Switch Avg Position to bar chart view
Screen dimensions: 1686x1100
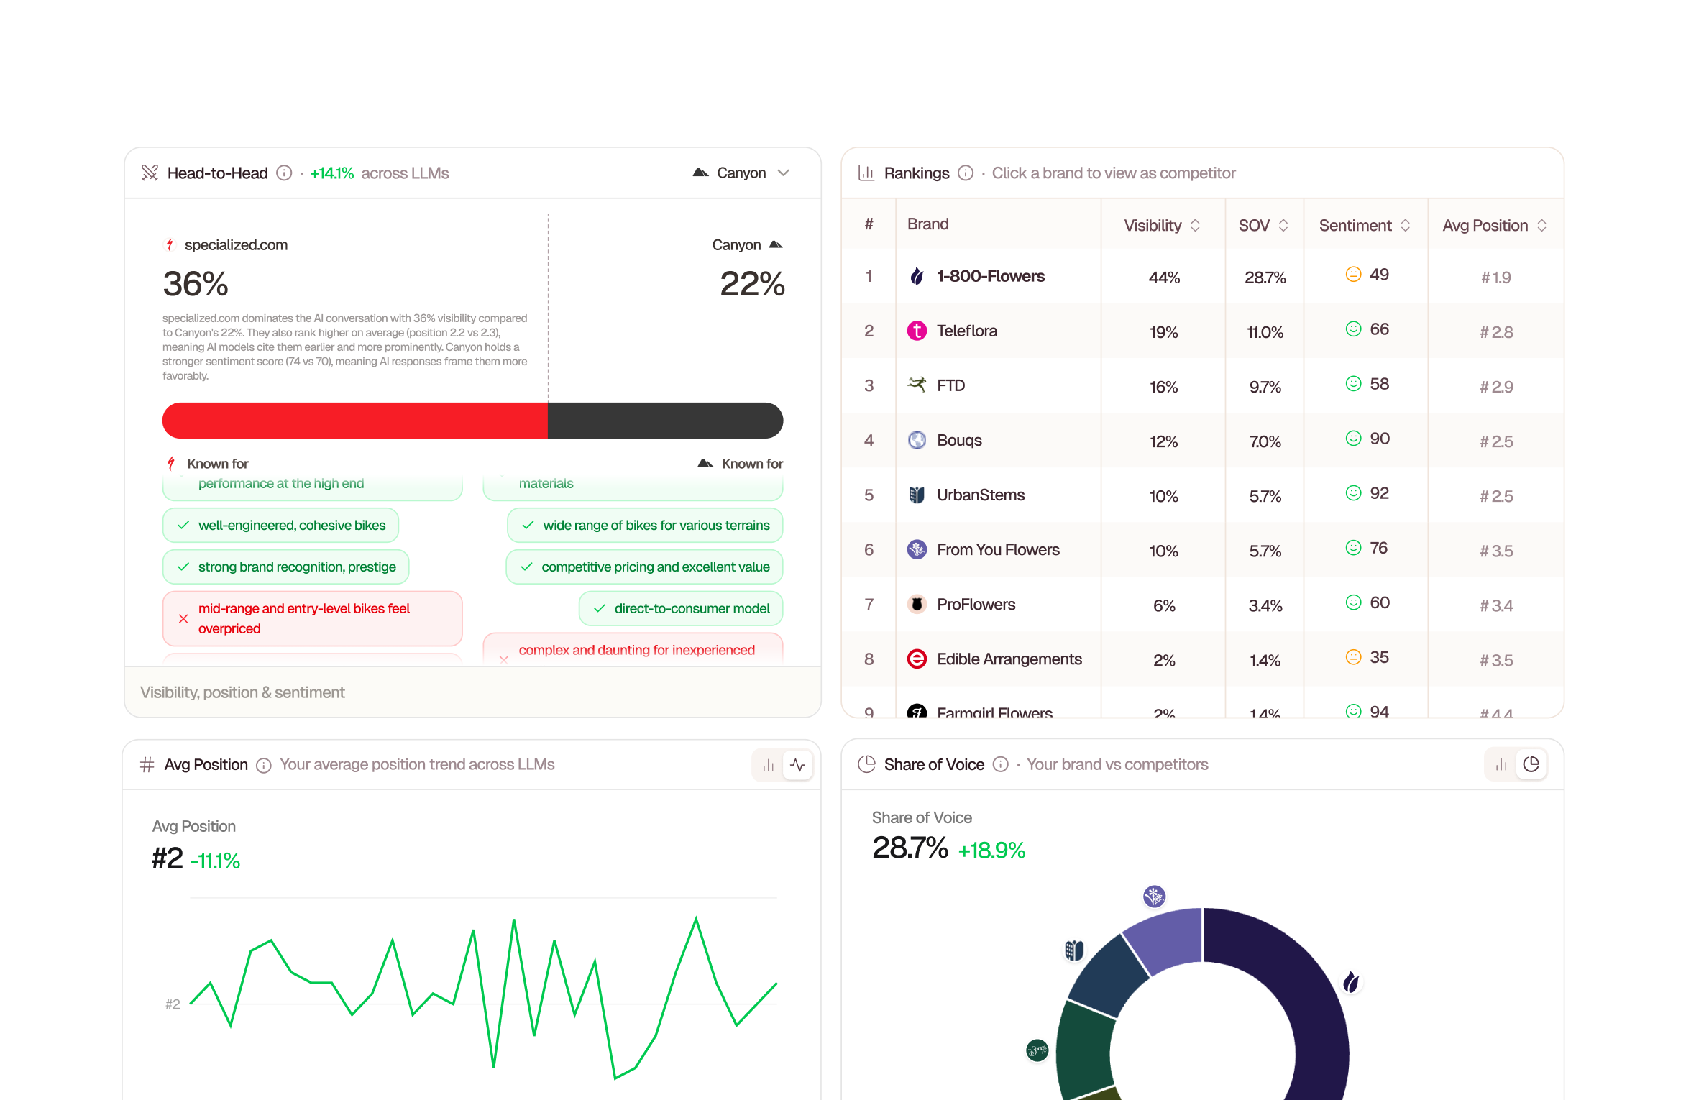(x=768, y=765)
